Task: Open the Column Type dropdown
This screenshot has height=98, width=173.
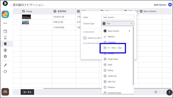Action: [118, 23]
